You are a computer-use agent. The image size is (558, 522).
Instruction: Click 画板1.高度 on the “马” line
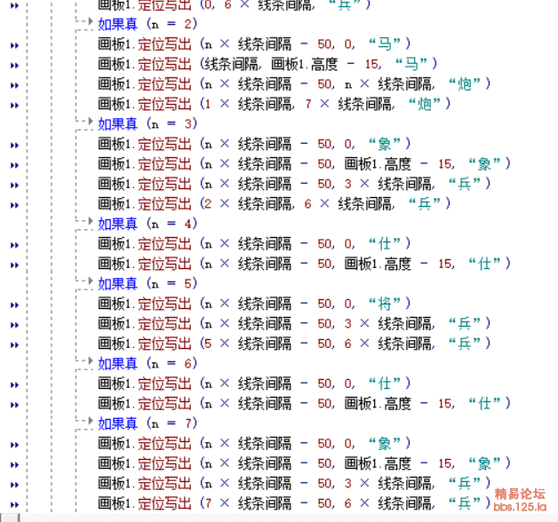pos(304,64)
